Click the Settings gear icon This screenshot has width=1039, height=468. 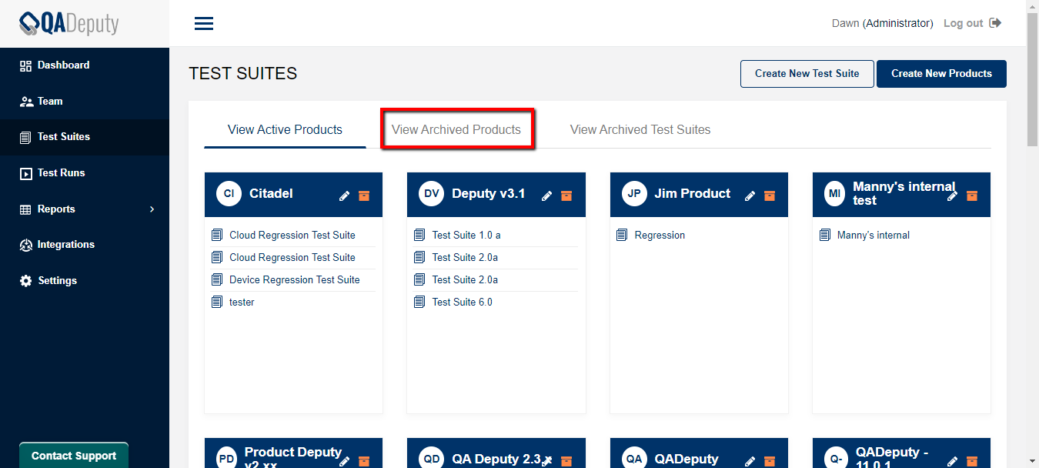point(25,281)
